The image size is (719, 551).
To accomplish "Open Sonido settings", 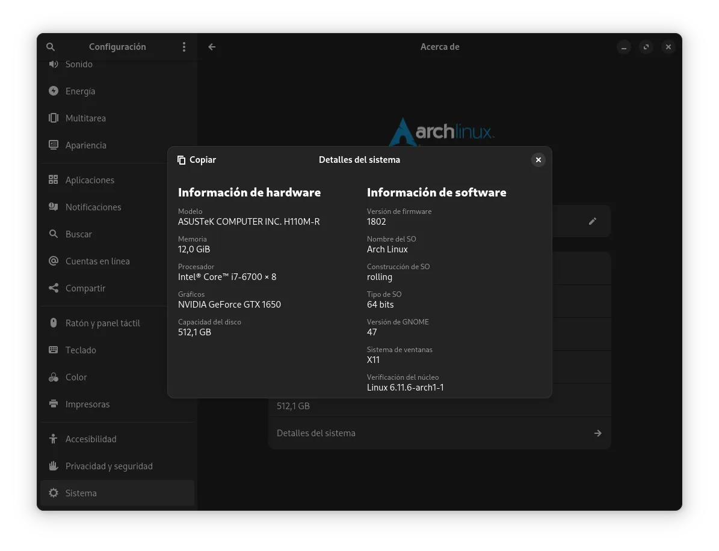I will pos(117,64).
